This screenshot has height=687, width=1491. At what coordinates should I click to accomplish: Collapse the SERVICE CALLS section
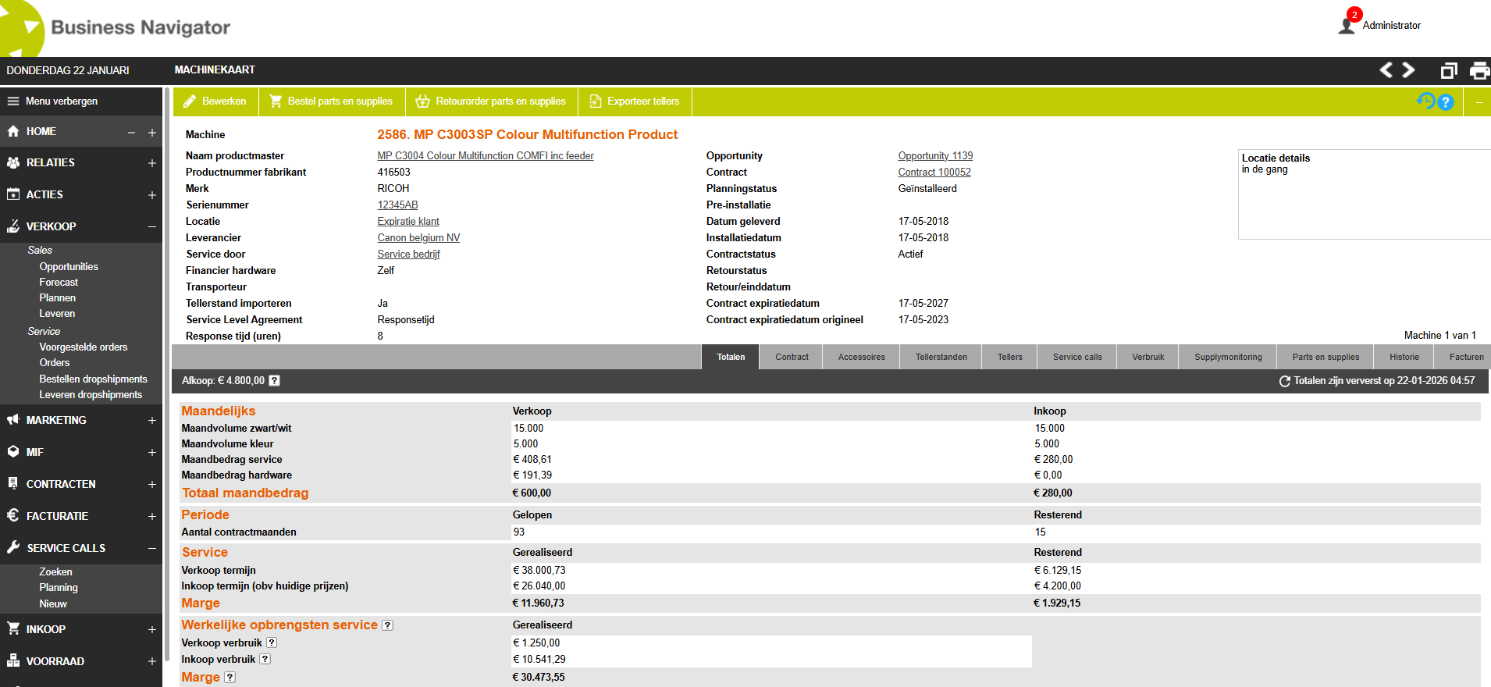click(152, 548)
